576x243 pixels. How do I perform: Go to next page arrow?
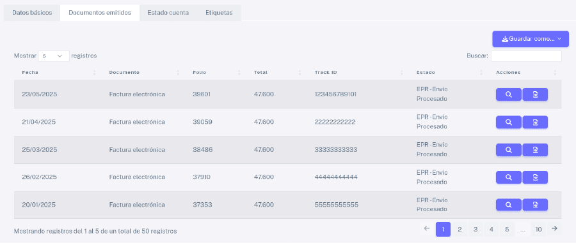554,229
